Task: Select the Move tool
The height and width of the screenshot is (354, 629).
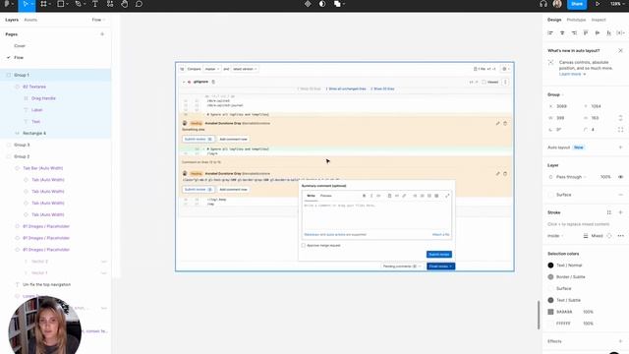Action: click(26, 4)
